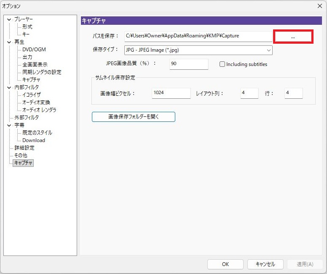Collapse the 再生 tree node

tap(9, 42)
